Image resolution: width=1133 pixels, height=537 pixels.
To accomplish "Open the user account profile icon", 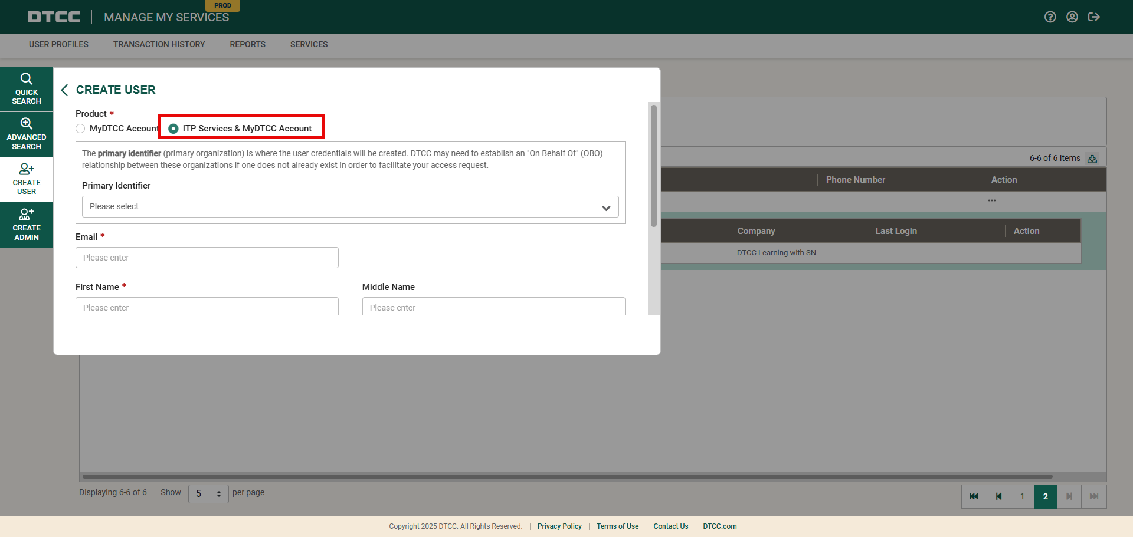I will (1072, 17).
